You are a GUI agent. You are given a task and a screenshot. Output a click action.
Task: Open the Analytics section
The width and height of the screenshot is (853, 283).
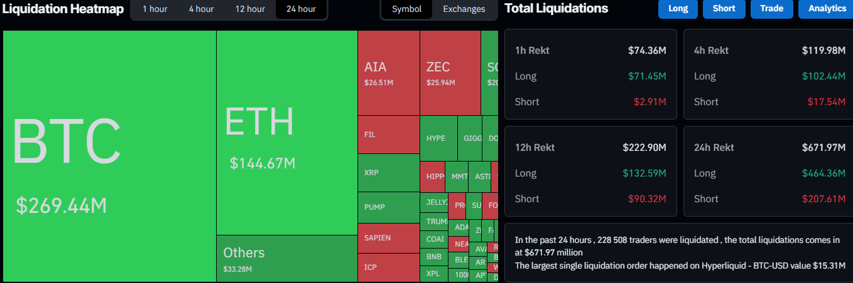(x=827, y=9)
